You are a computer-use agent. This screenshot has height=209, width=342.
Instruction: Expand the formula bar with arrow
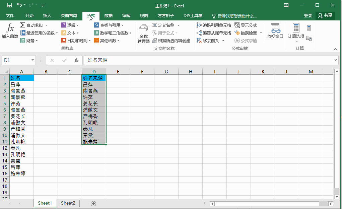point(336,60)
